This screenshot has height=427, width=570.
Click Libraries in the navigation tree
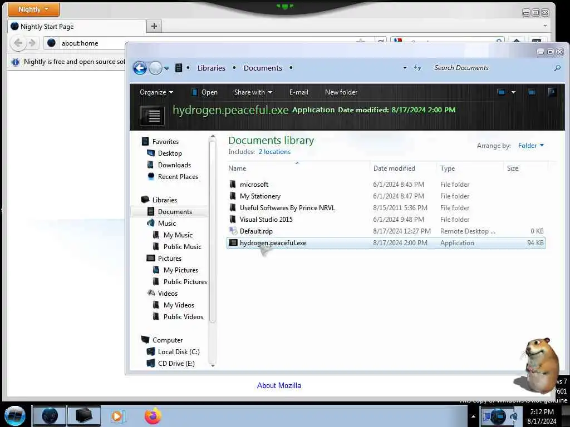164,200
